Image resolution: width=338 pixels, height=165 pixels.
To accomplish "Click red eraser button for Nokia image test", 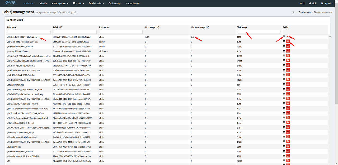I will (288, 136).
